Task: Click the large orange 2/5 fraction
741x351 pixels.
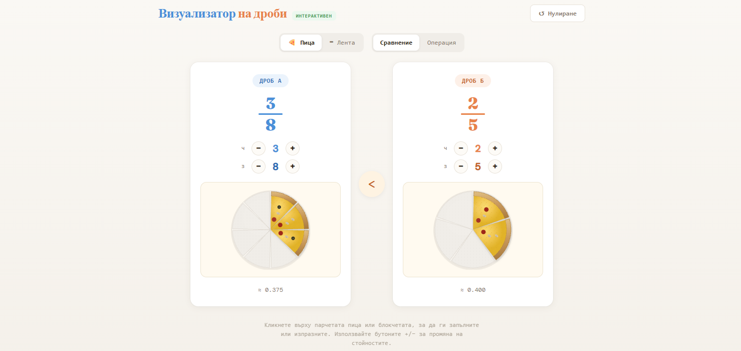Action: (x=473, y=114)
